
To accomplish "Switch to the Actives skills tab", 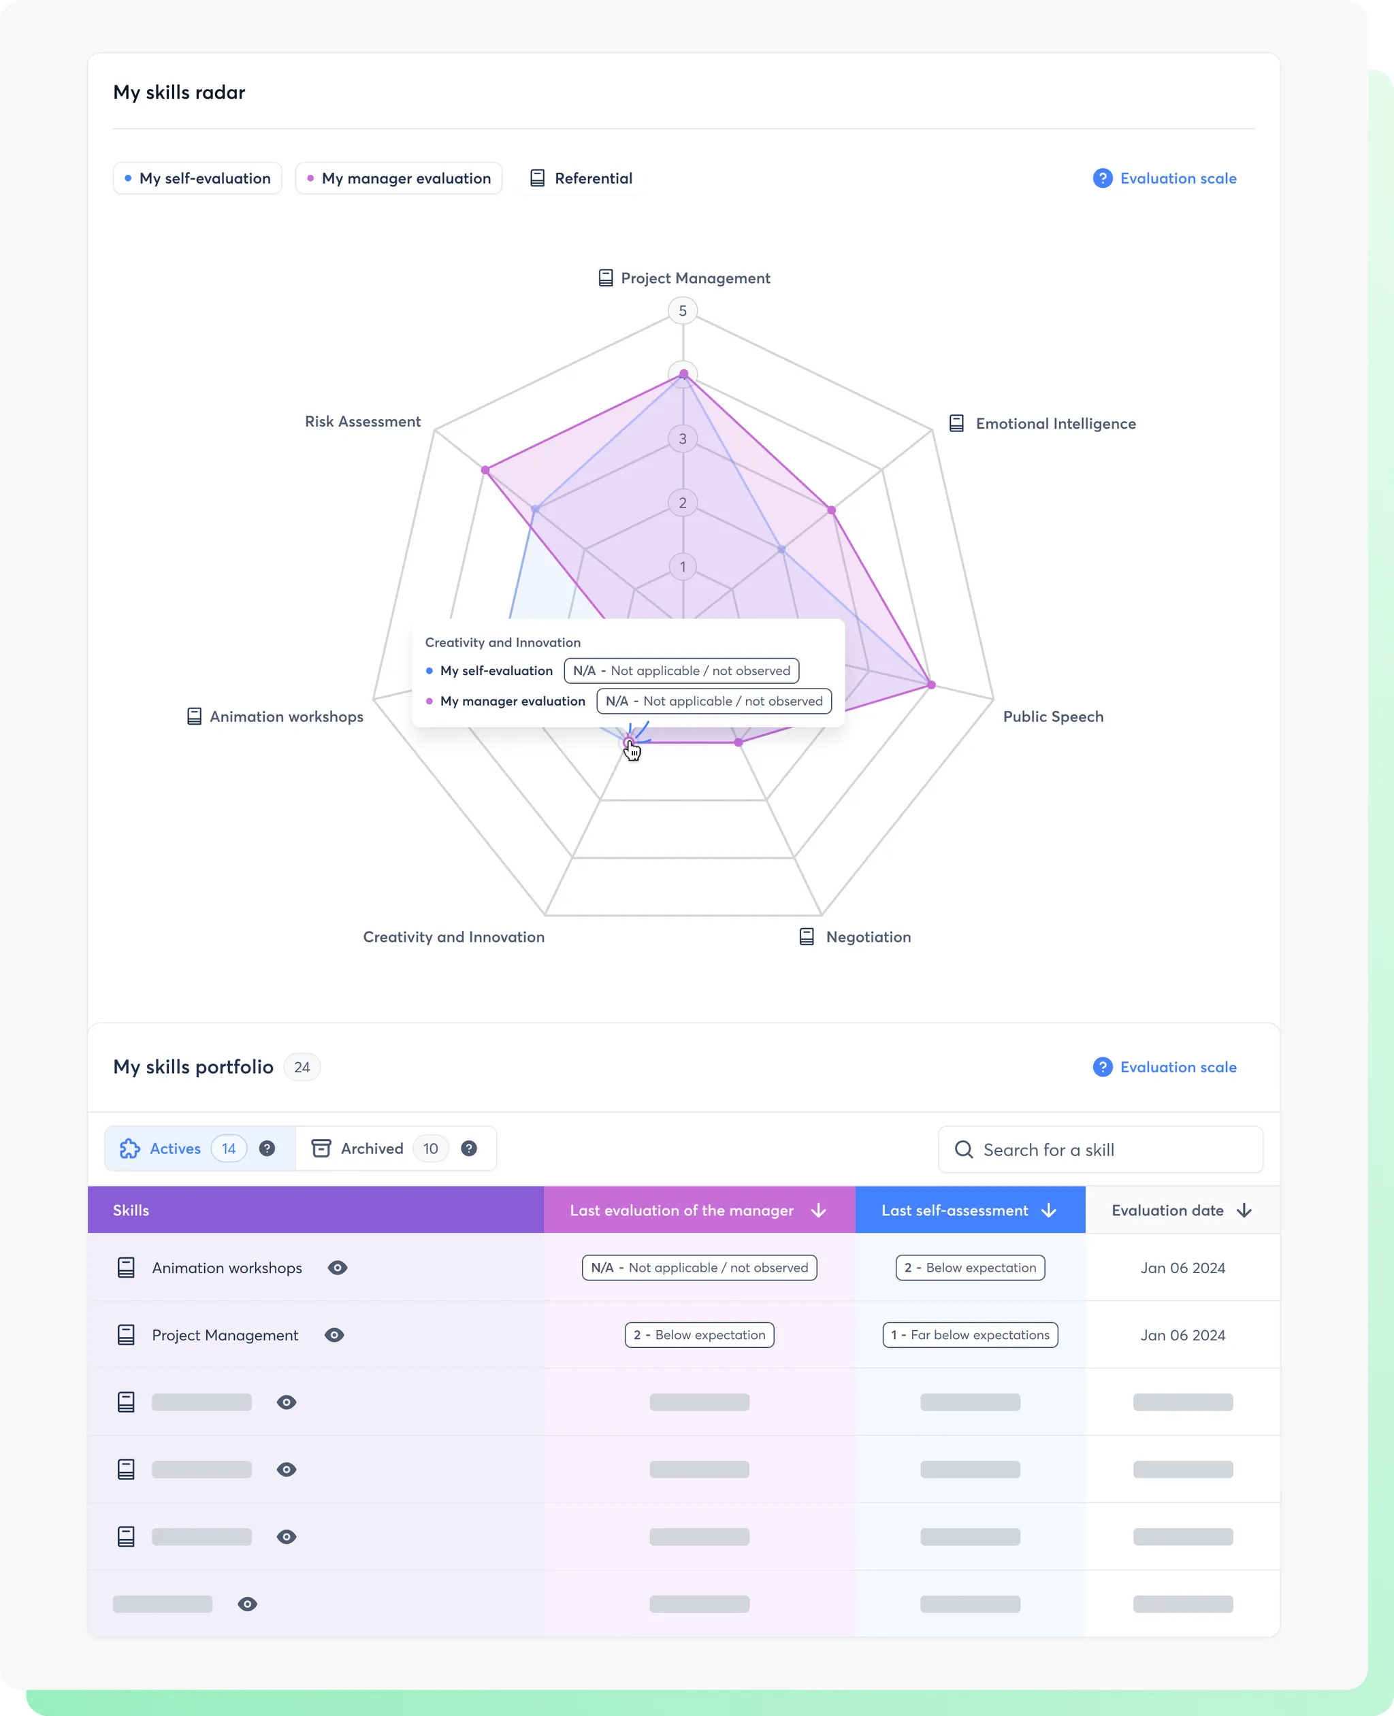I will pos(174,1149).
